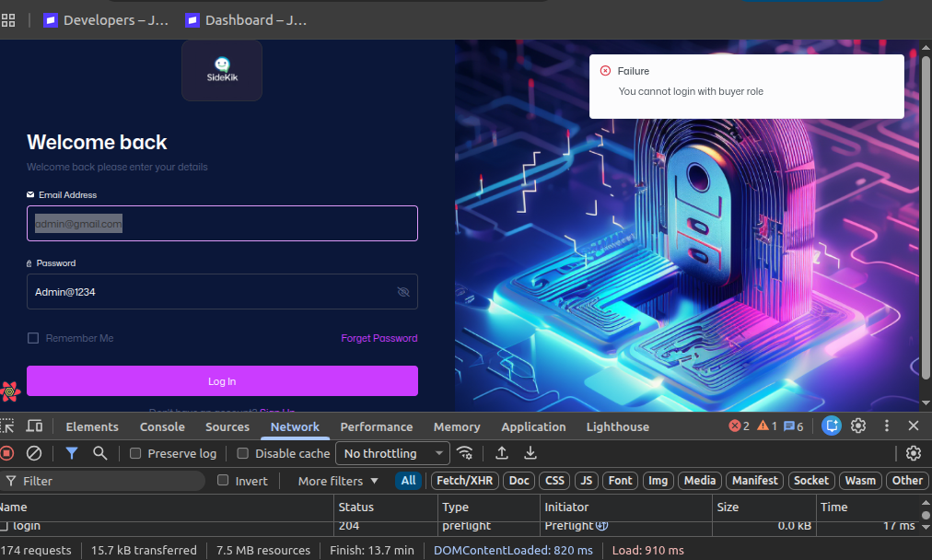Enable the Preserve log checkbox

(x=135, y=453)
